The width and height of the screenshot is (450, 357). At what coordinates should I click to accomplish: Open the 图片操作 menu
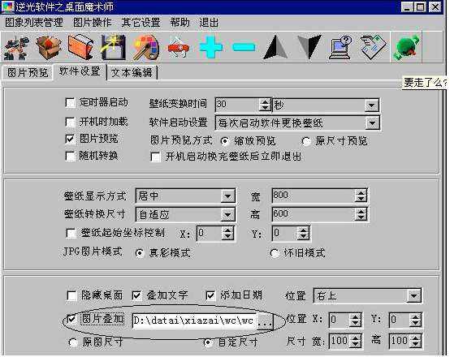[x=92, y=23]
